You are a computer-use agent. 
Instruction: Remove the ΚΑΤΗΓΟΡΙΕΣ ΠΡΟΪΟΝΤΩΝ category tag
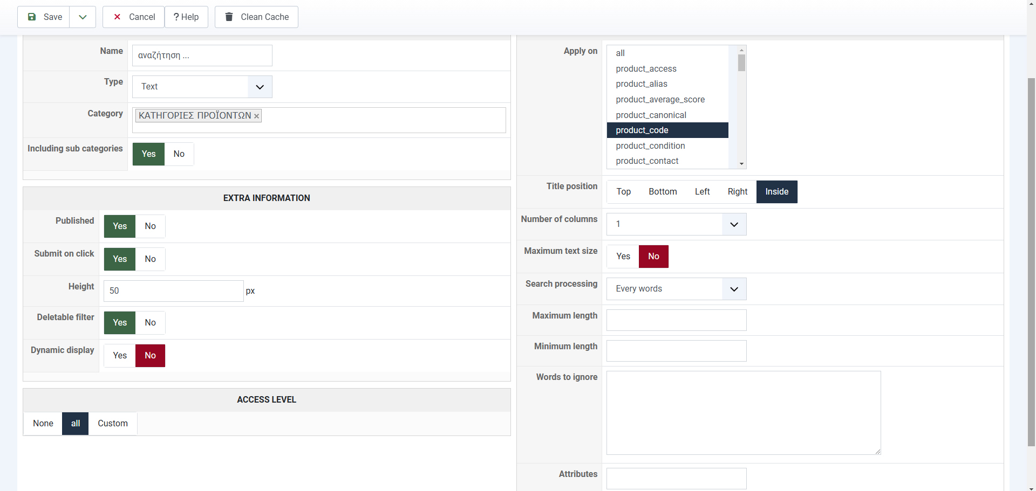point(257,116)
